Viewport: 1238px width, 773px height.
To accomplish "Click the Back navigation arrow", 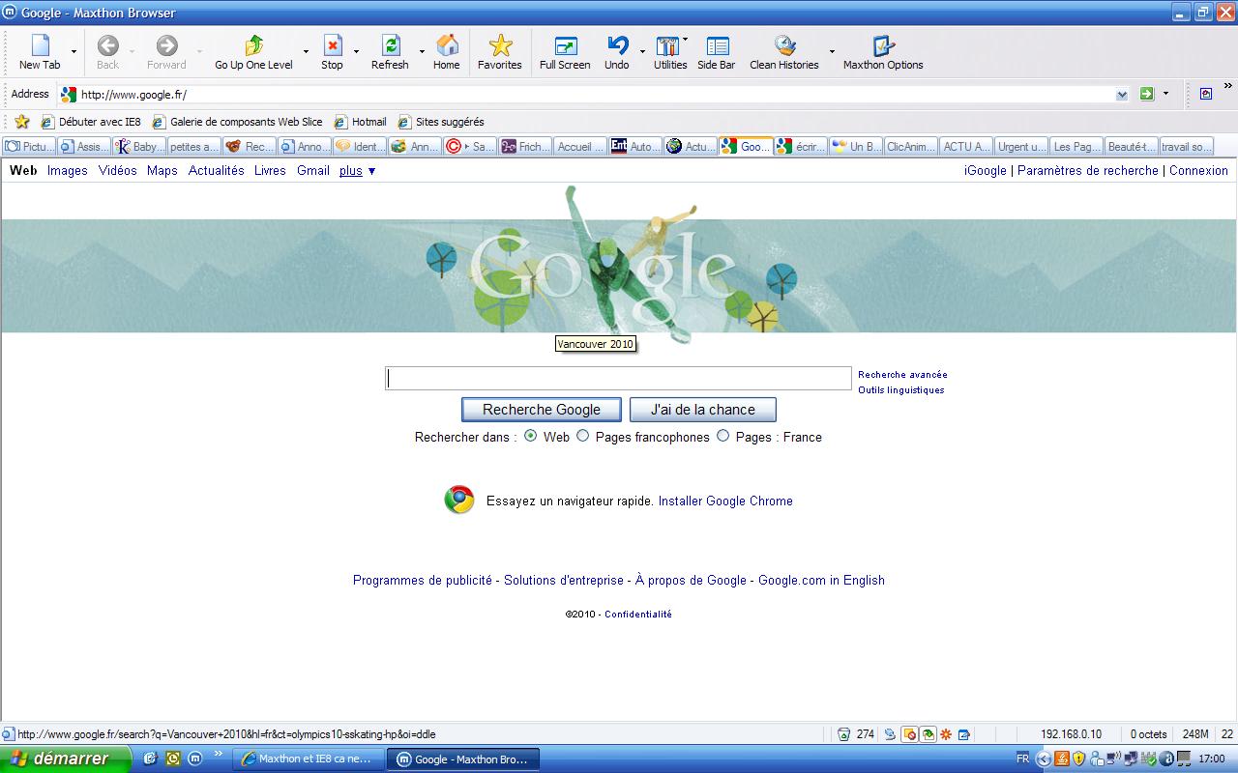I will pos(107,52).
